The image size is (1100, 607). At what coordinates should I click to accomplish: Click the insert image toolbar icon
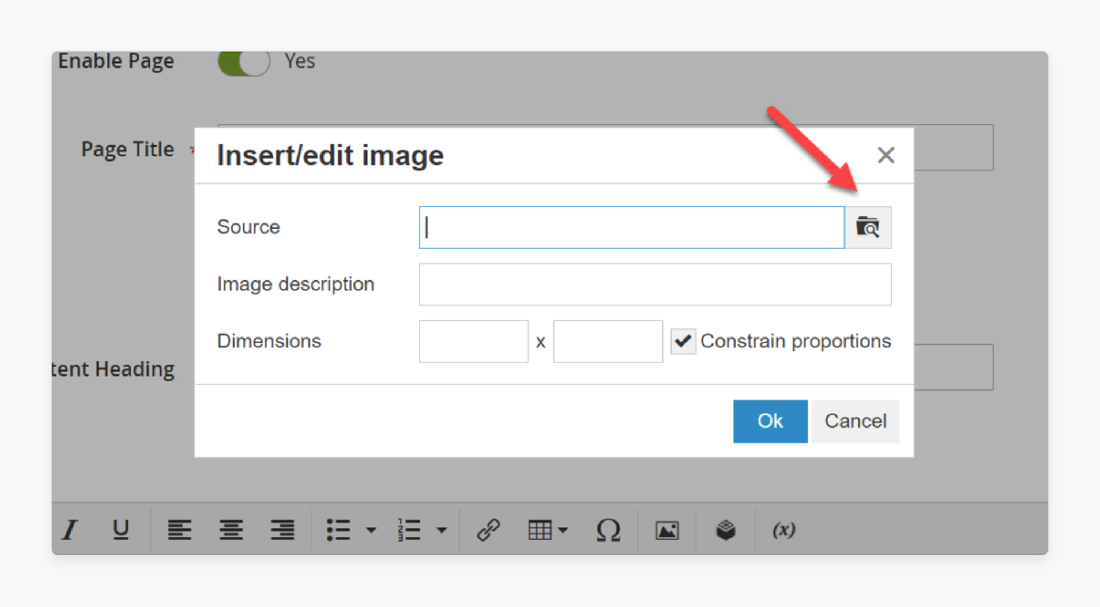click(667, 530)
